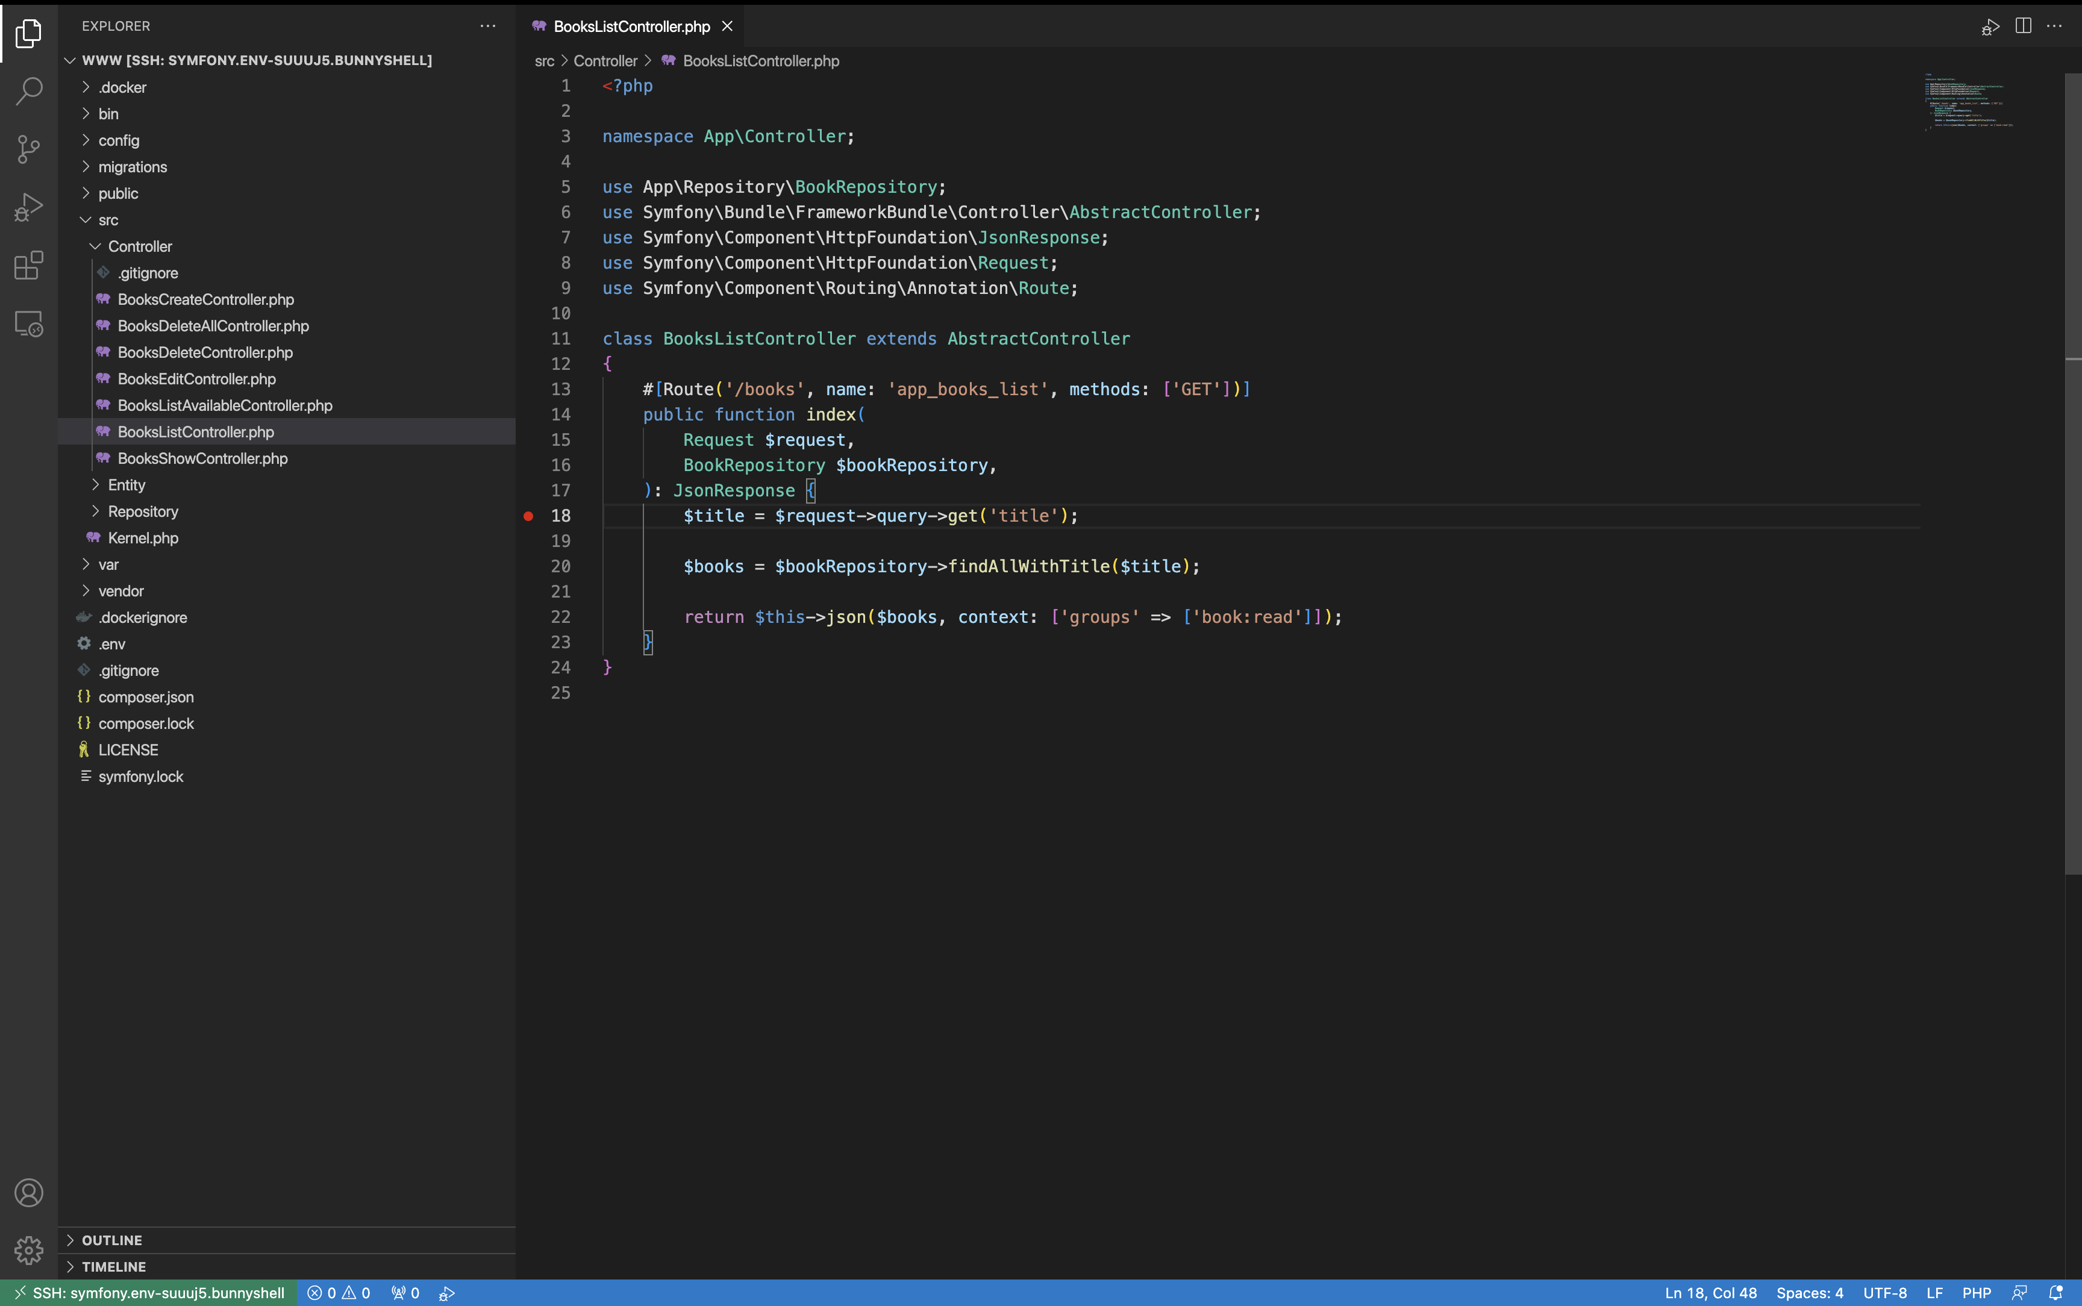Open the .env file
Screen dimensions: 2082x1306
[287, 643]
